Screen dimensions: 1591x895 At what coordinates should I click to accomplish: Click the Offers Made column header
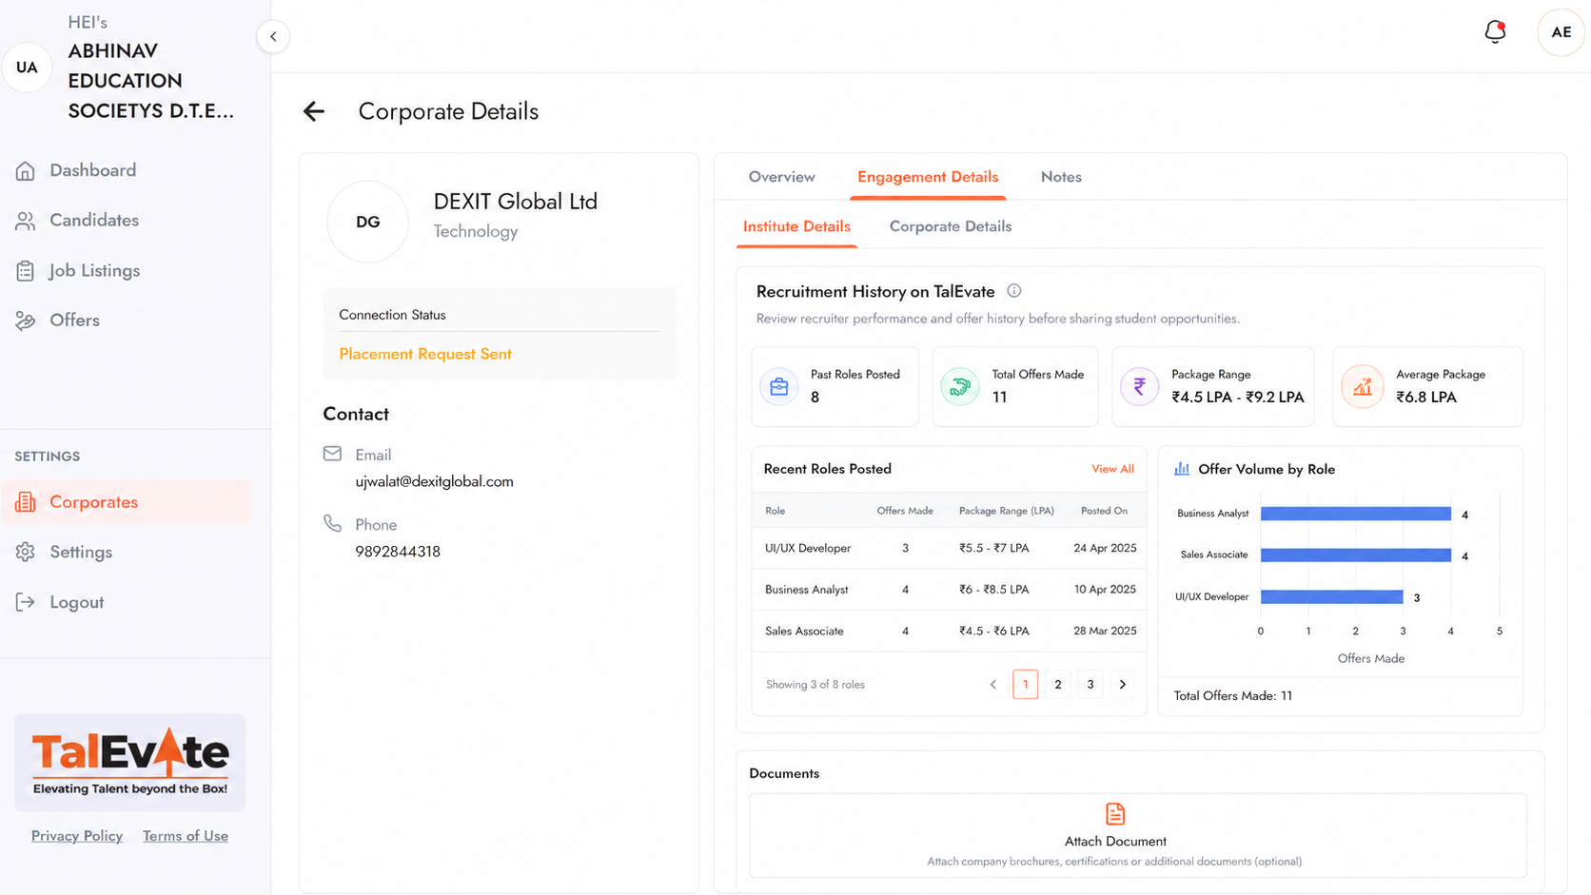pyautogui.click(x=905, y=511)
